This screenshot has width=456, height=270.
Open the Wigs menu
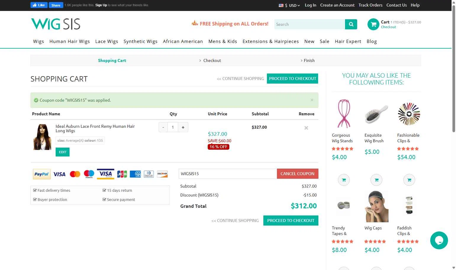(x=38, y=41)
